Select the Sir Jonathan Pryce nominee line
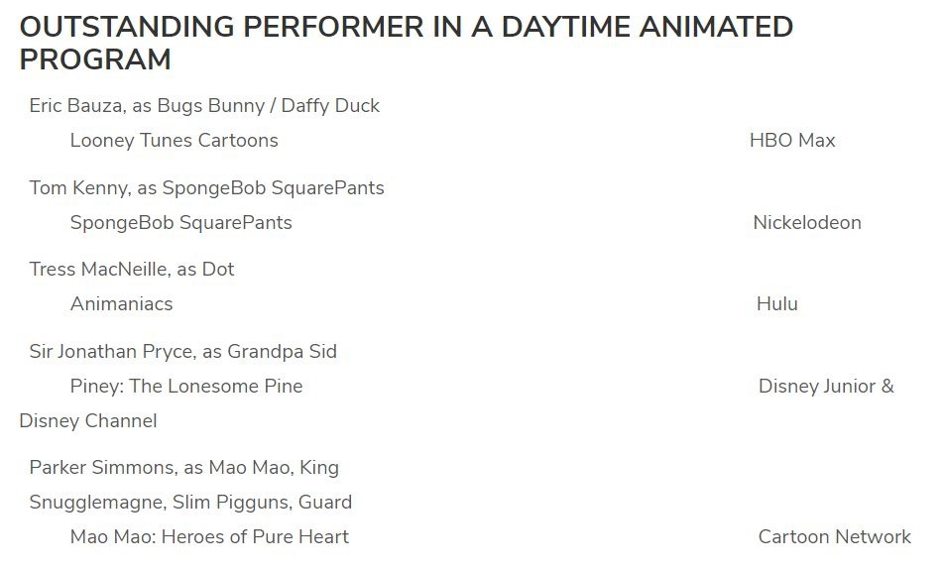The image size is (943, 570). (x=182, y=352)
